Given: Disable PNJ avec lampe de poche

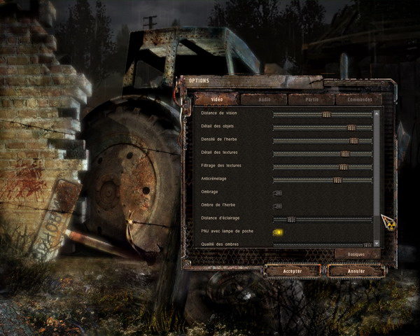Looking at the screenshot, I should 278,232.
